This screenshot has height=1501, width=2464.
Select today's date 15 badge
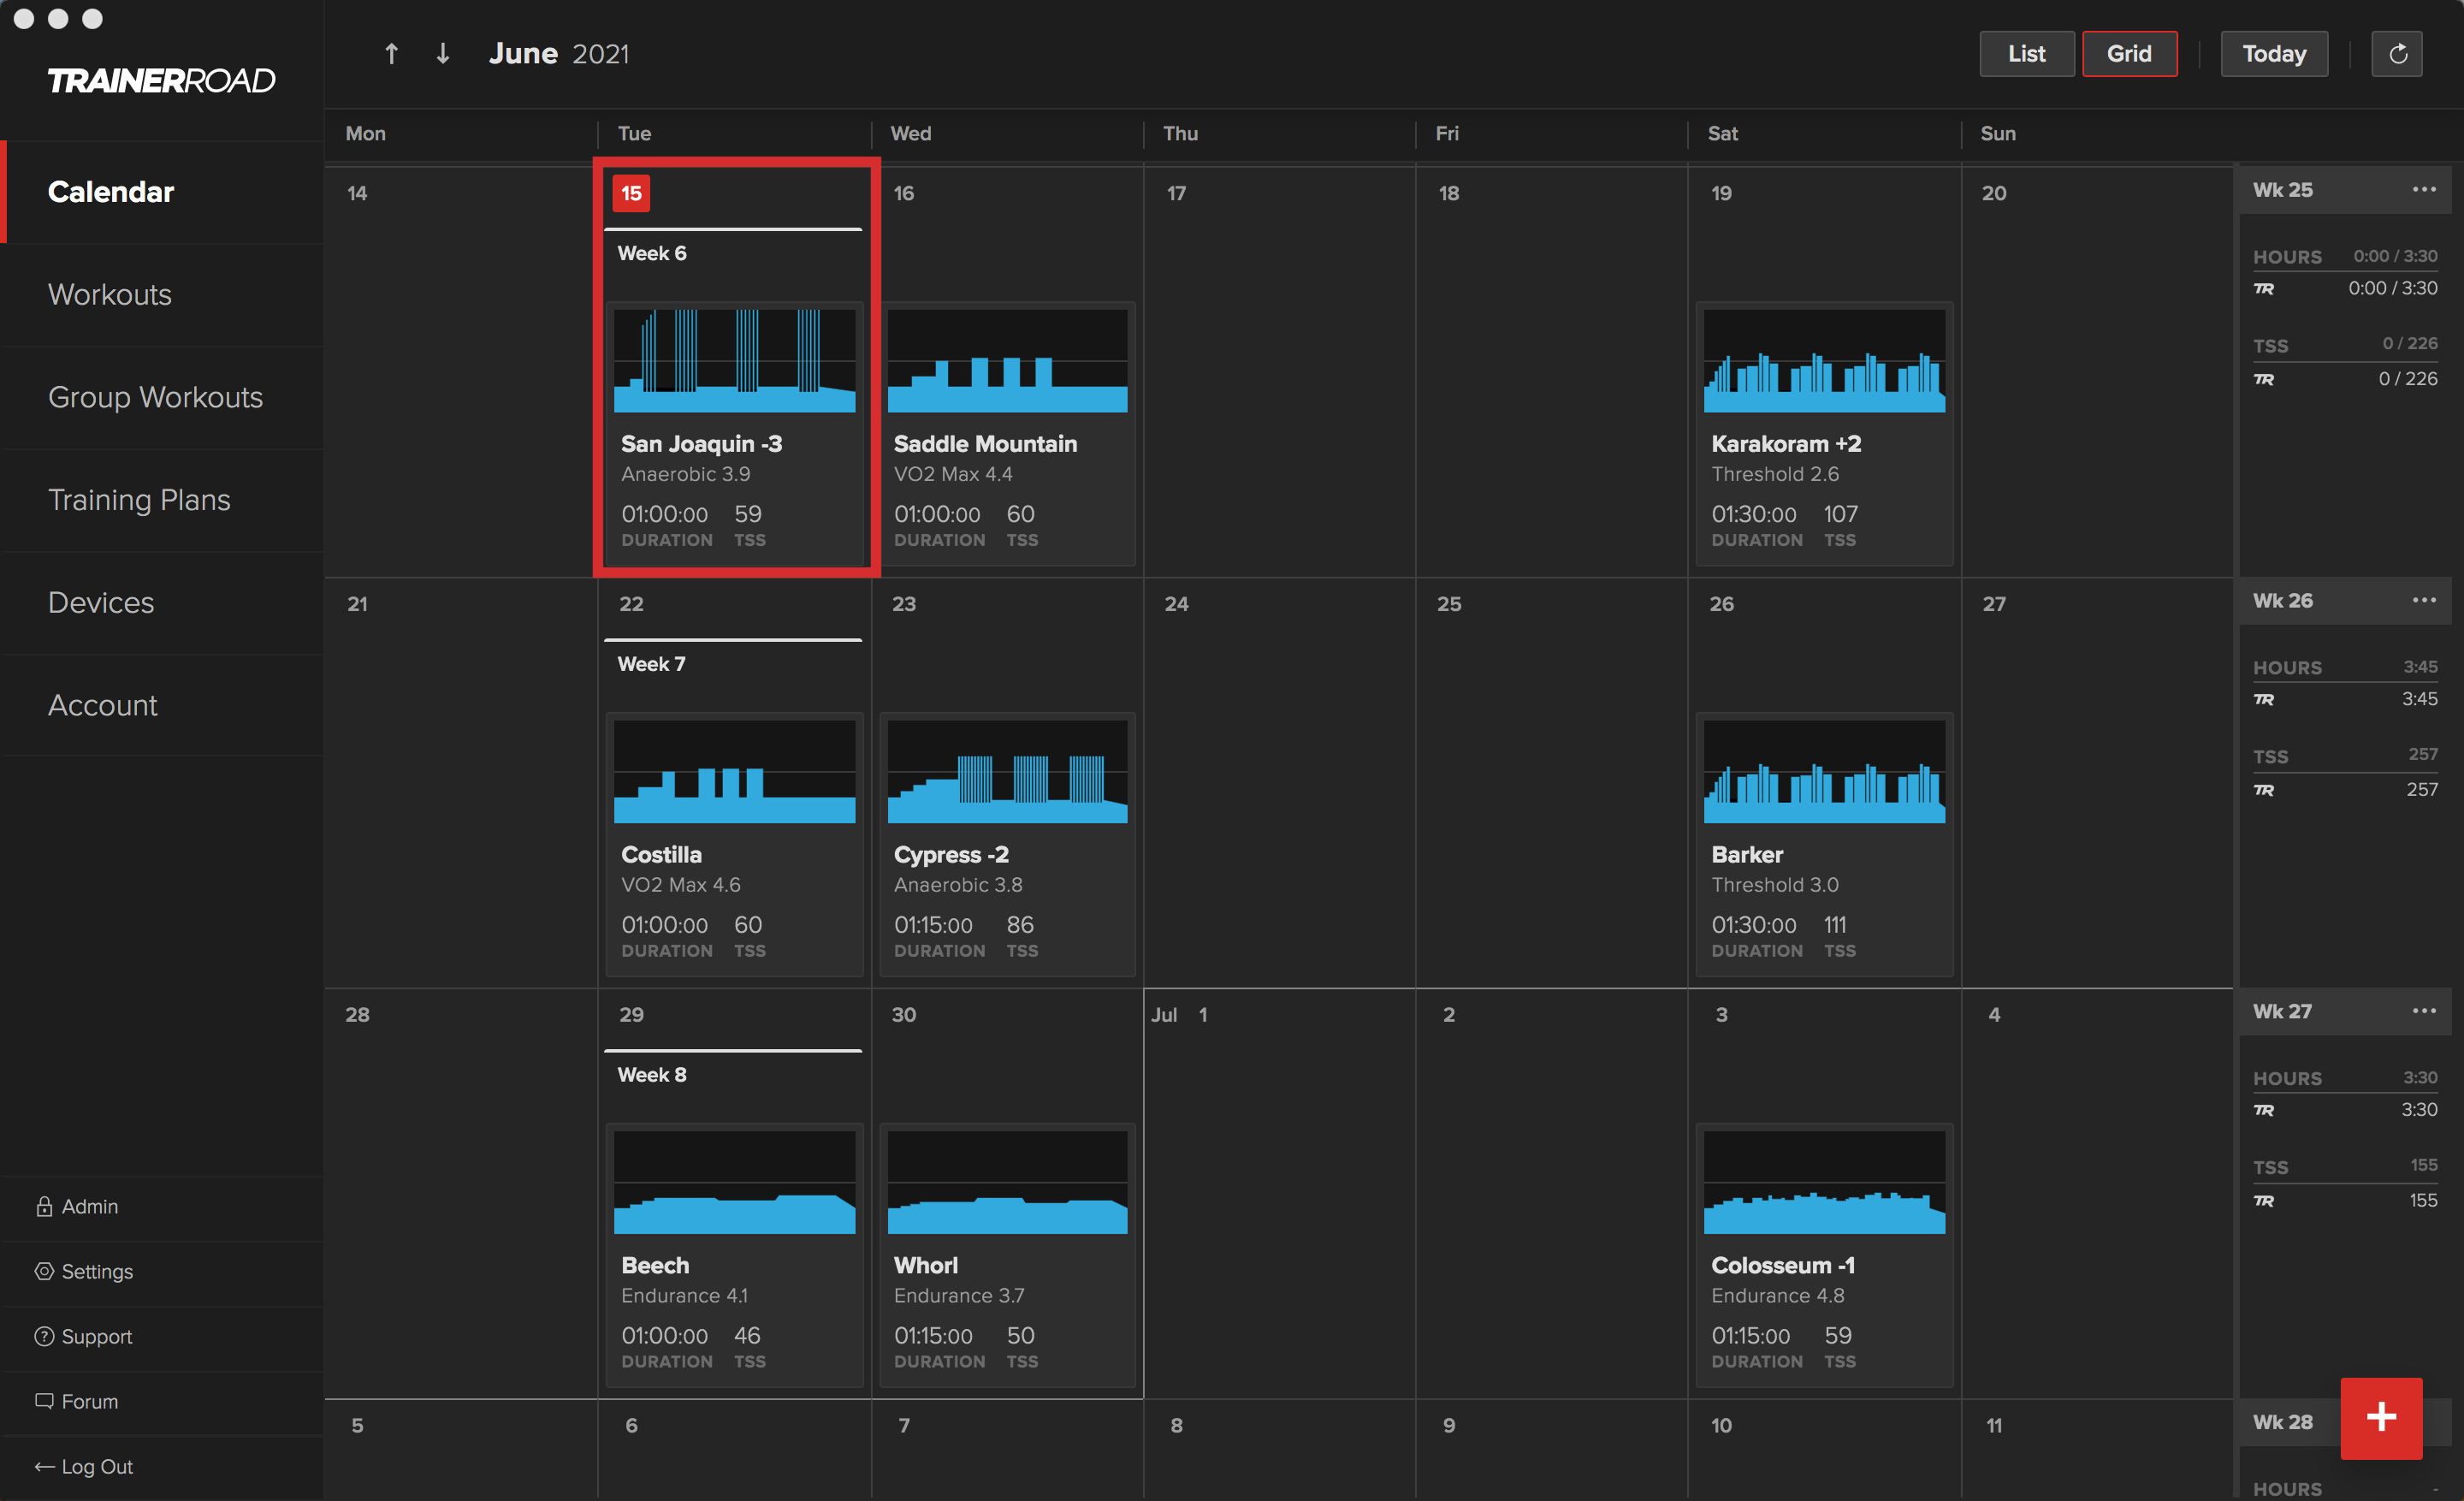pos(631,193)
